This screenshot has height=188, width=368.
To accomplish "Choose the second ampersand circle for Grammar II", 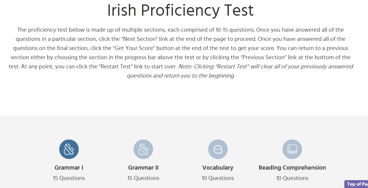I will pos(143,149).
